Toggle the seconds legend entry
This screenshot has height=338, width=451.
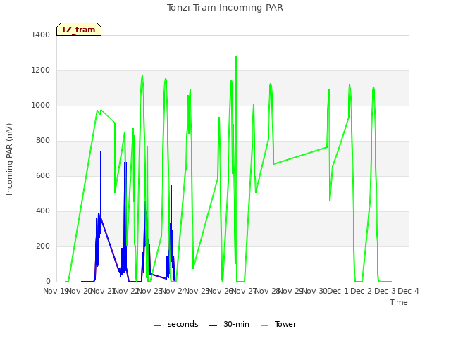coord(176,324)
